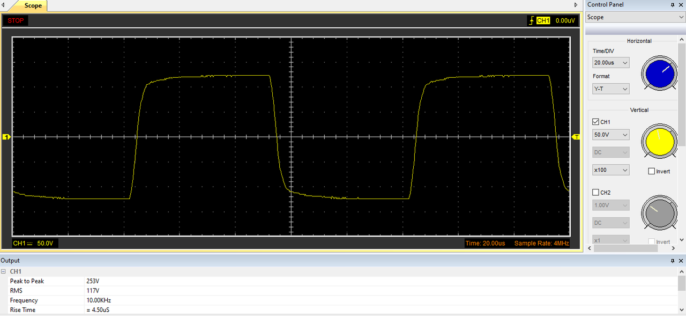This screenshot has height=316, width=686.
Task: Click the gray CH2 vertical knob
Action: pyautogui.click(x=659, y=213)
